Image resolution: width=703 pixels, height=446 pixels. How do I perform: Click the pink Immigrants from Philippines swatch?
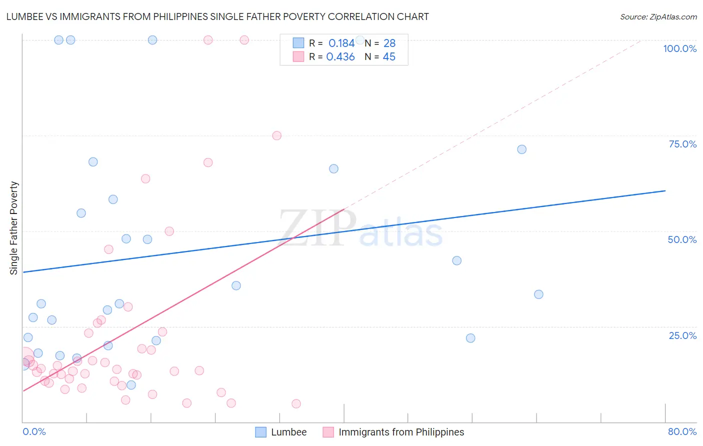pos(328,432)
